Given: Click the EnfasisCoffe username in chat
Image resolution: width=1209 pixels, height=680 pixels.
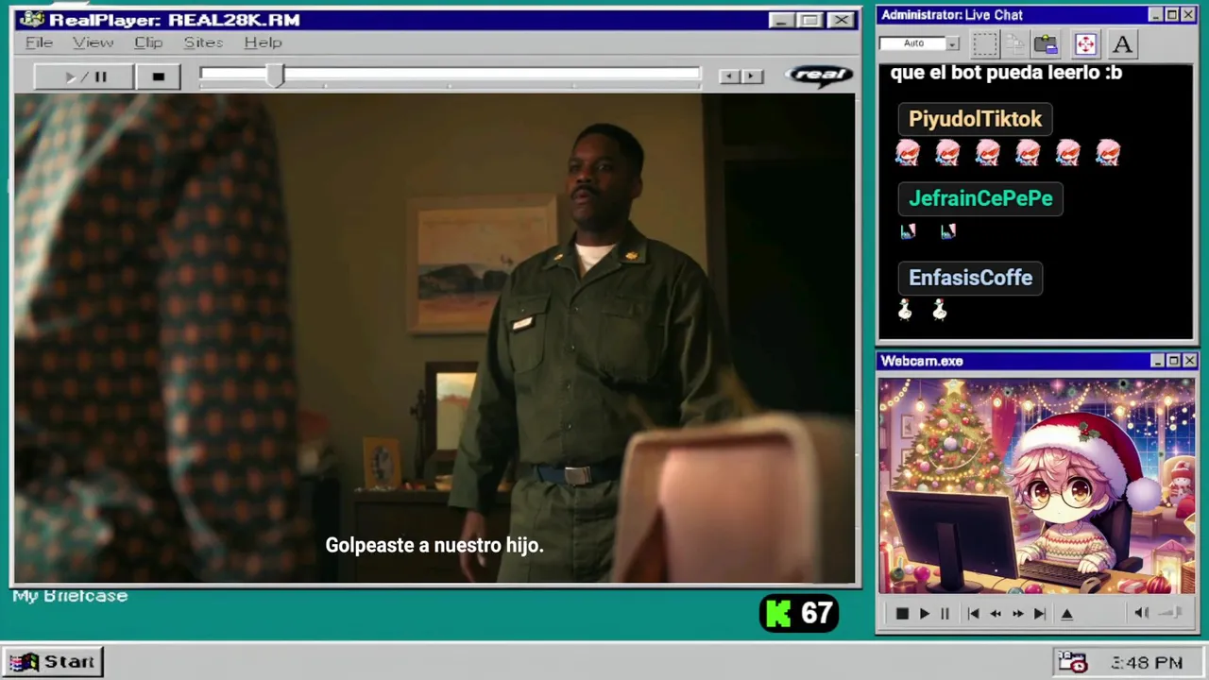Looking at the screenshot, I should 970,278.
